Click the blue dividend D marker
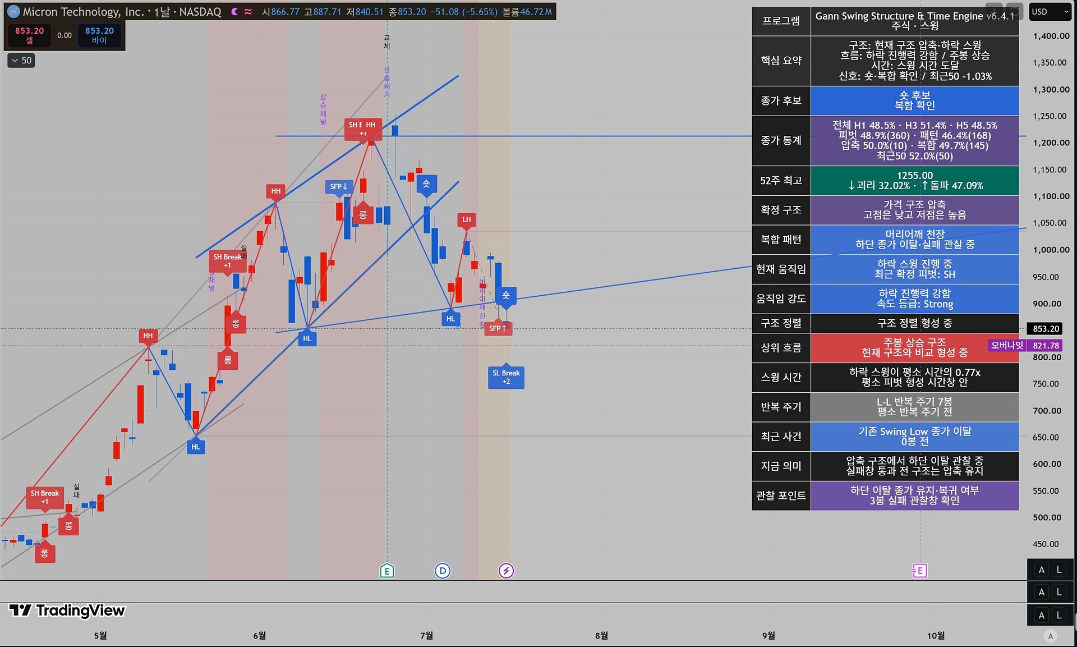Screen dimensions: 1077x647 click(443, 571)
